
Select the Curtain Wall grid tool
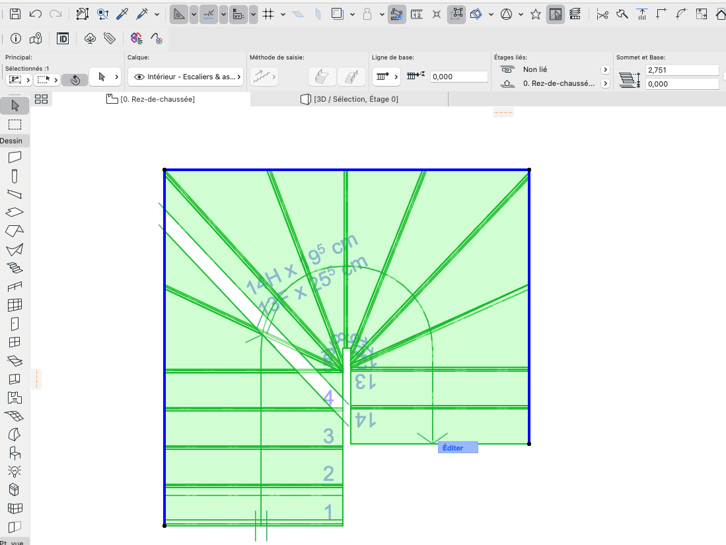pyautogui.click(x=15, y=305)
